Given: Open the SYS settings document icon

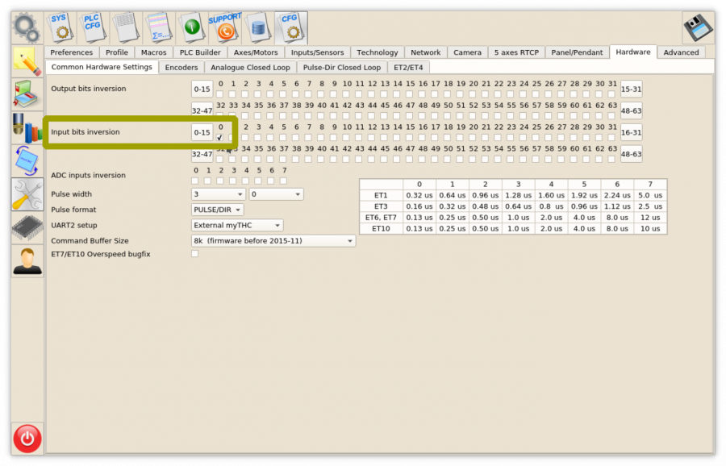Looking at the screenshot, I should pyautogui.click(x=59, y=27).
